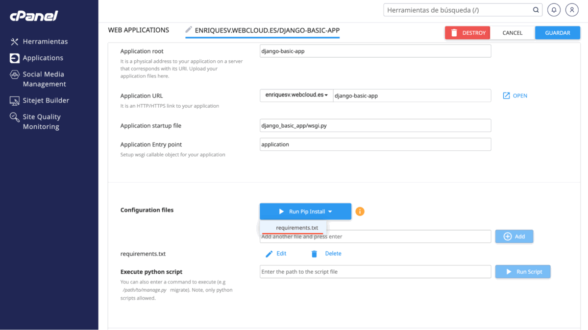This screenshot has height=330, width=588.
Task: Click the Social Media Management icon
Action: [15, 75]
